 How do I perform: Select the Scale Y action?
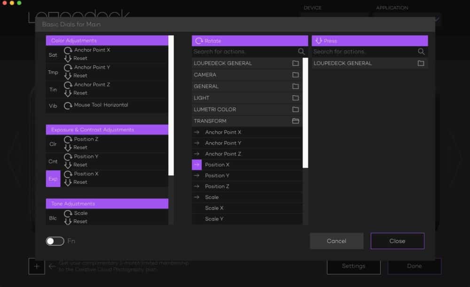tap(247, 219)
